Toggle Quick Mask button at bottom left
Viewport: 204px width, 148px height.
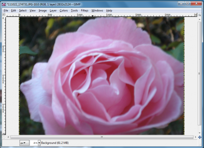(4, 137)
